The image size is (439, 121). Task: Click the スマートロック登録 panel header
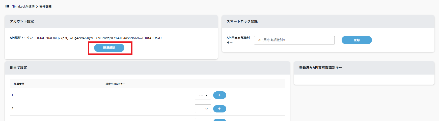click(x=242, y=22)
